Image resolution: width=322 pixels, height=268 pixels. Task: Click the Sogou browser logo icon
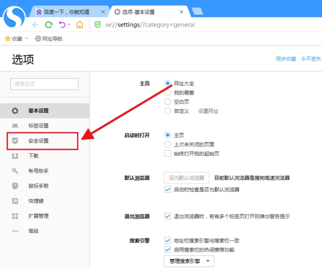(14, 17)
